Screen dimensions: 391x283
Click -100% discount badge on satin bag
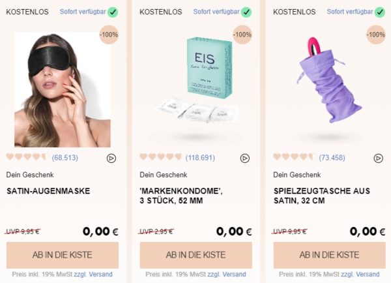376,35
